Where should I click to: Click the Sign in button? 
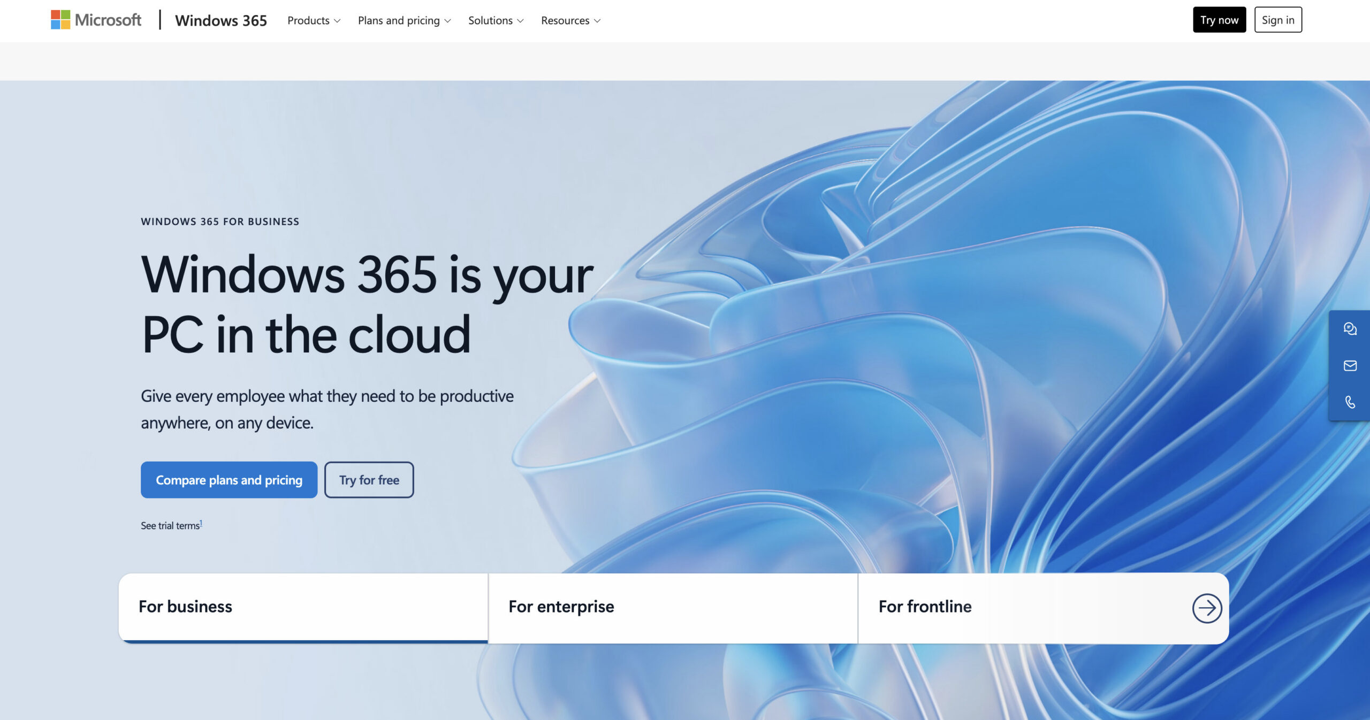pos(1278,20)
